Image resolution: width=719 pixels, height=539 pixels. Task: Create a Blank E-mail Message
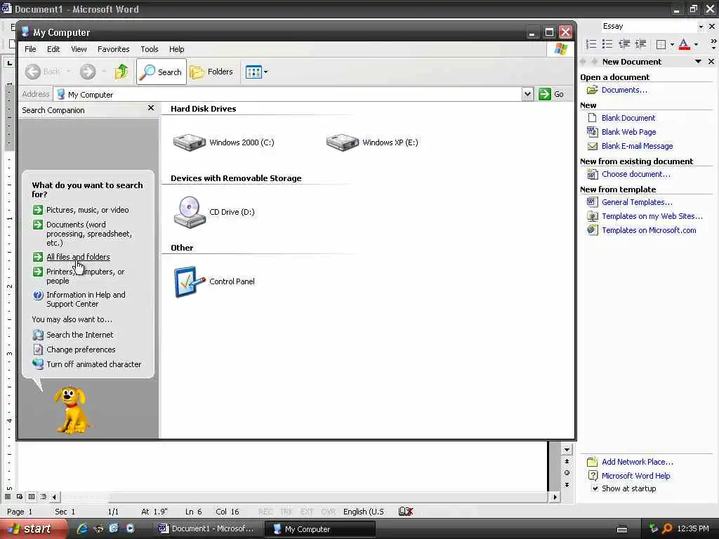pyautogui.click(x=637, y=146)
